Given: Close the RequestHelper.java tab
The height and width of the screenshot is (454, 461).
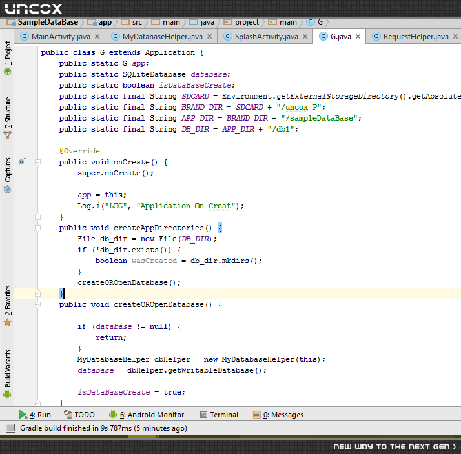Looking at the screenshot, I should click(455, 37).
